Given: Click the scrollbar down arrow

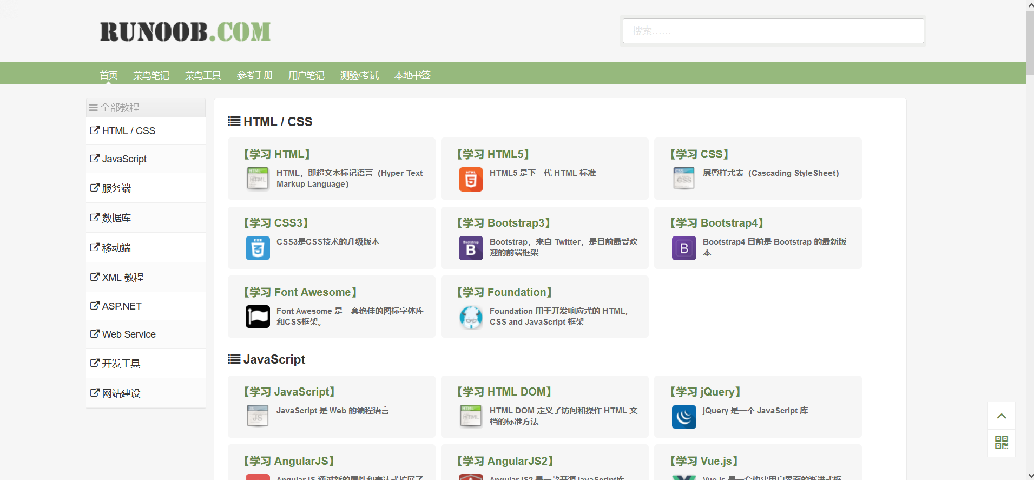Looking at the screenshot, I should pyautogui.click(x=1030, y=475).
